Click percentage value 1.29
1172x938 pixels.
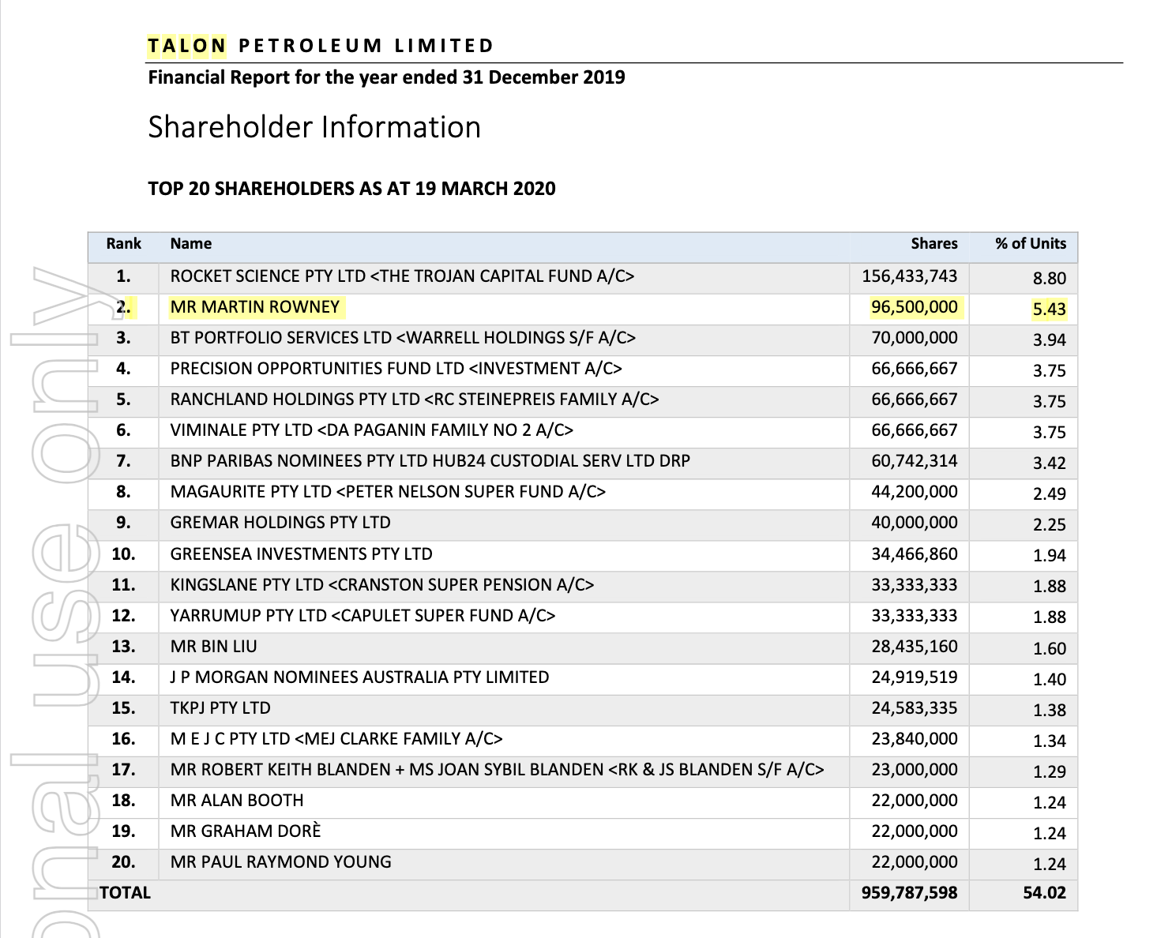tap(1050, 771)
